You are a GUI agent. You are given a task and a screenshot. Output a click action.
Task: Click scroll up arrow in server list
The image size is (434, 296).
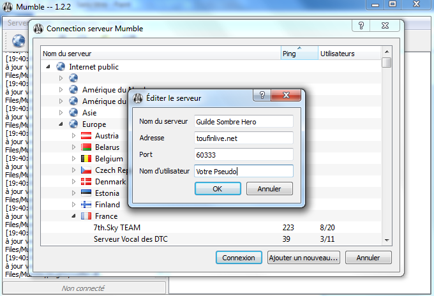pyautogui.click(x=387, y=52)
